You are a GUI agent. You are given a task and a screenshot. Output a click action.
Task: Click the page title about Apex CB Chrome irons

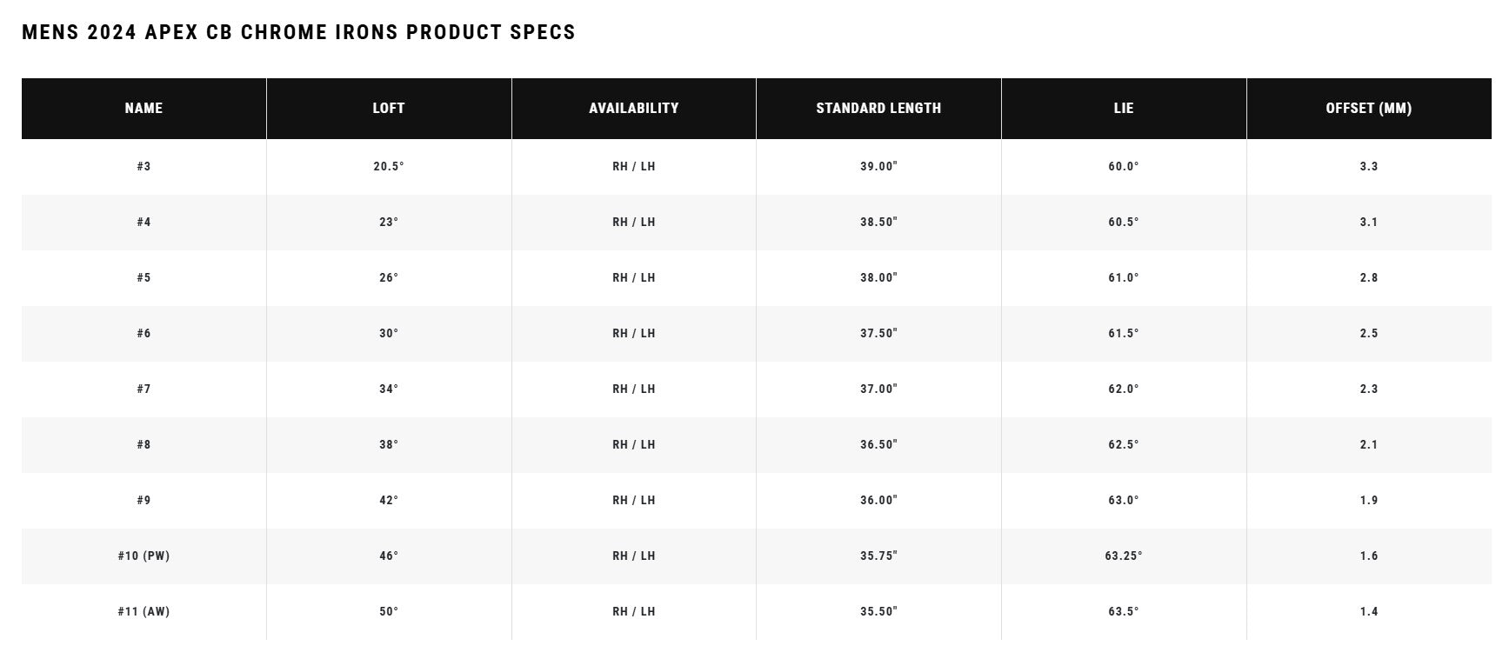pyautogui.click(x=298, y=32)
